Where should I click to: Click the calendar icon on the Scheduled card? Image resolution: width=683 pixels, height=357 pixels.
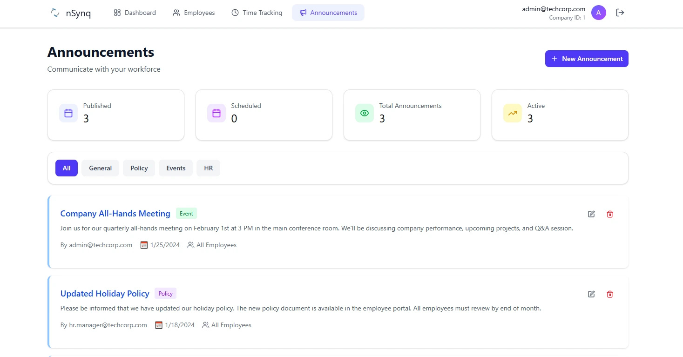tap(216, 113)
